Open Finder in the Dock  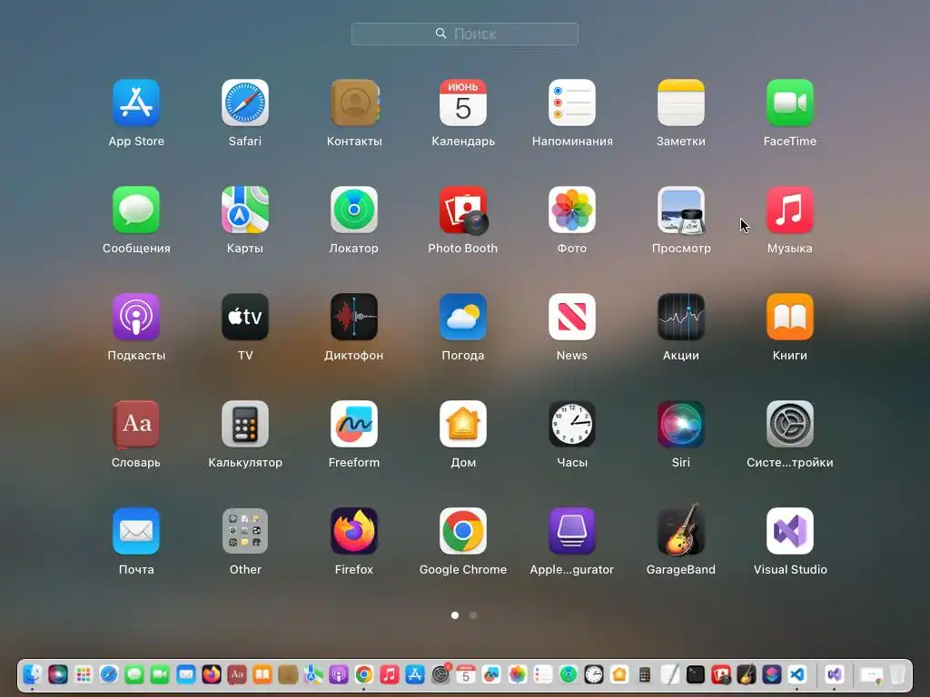(32, 674)
